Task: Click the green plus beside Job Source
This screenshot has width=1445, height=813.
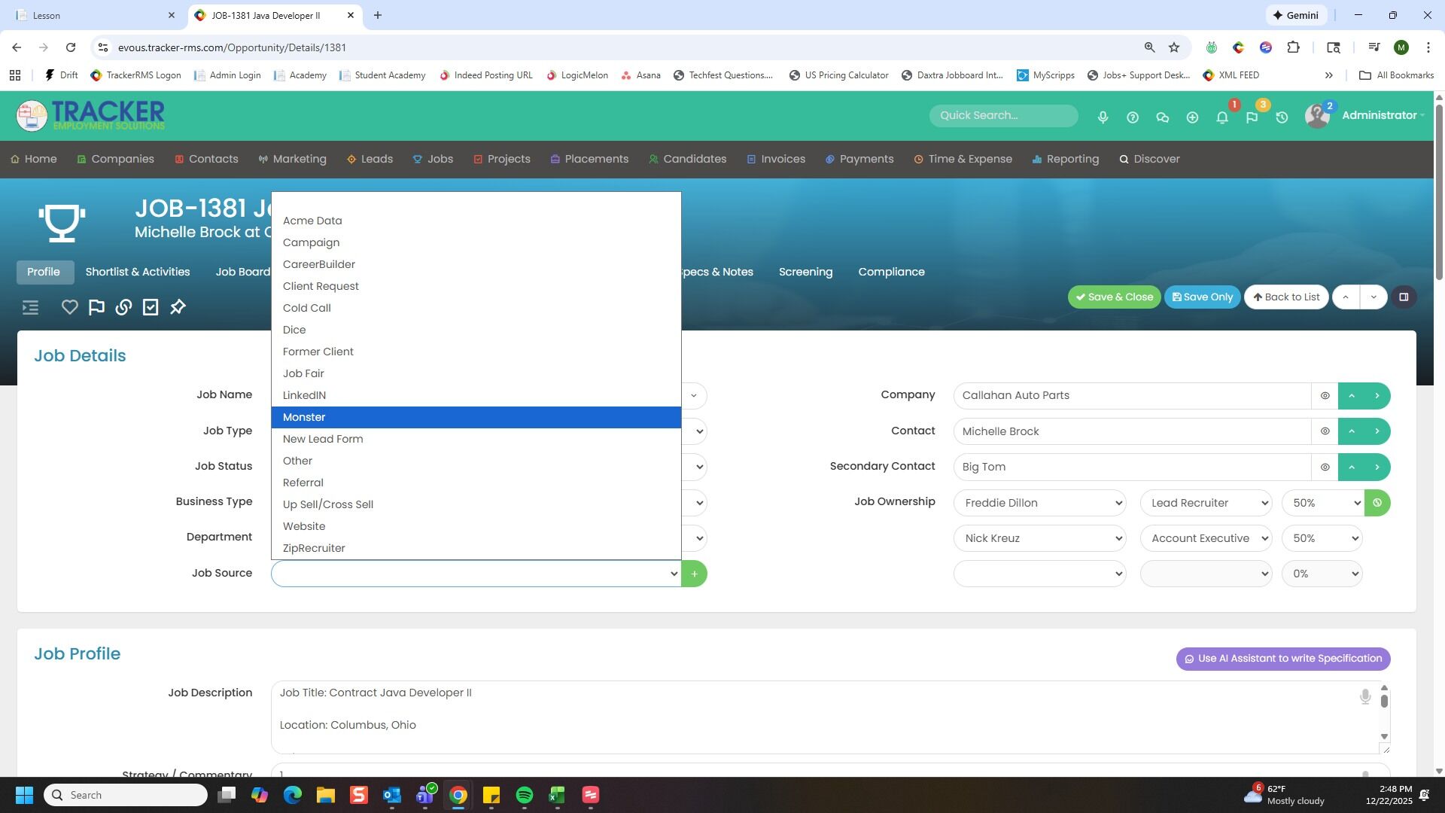Action: [x=694, y=574]
